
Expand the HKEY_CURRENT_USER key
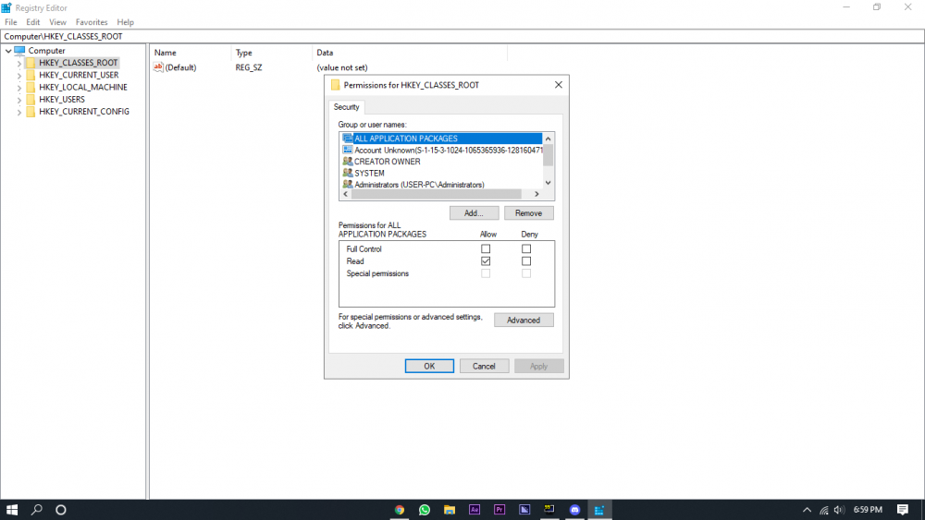click(18, 76)
